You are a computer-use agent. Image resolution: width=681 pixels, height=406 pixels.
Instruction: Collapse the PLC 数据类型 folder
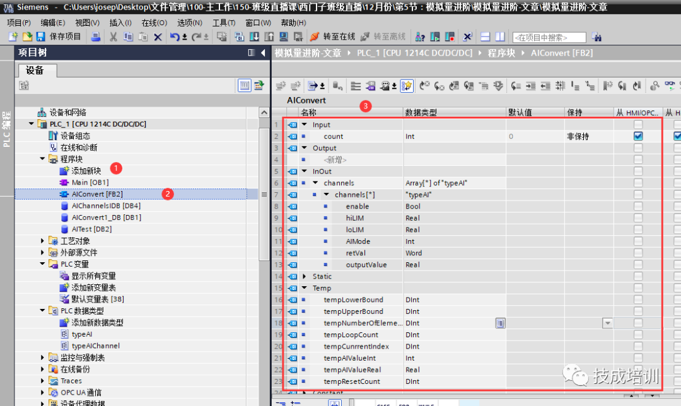(42, 310)
